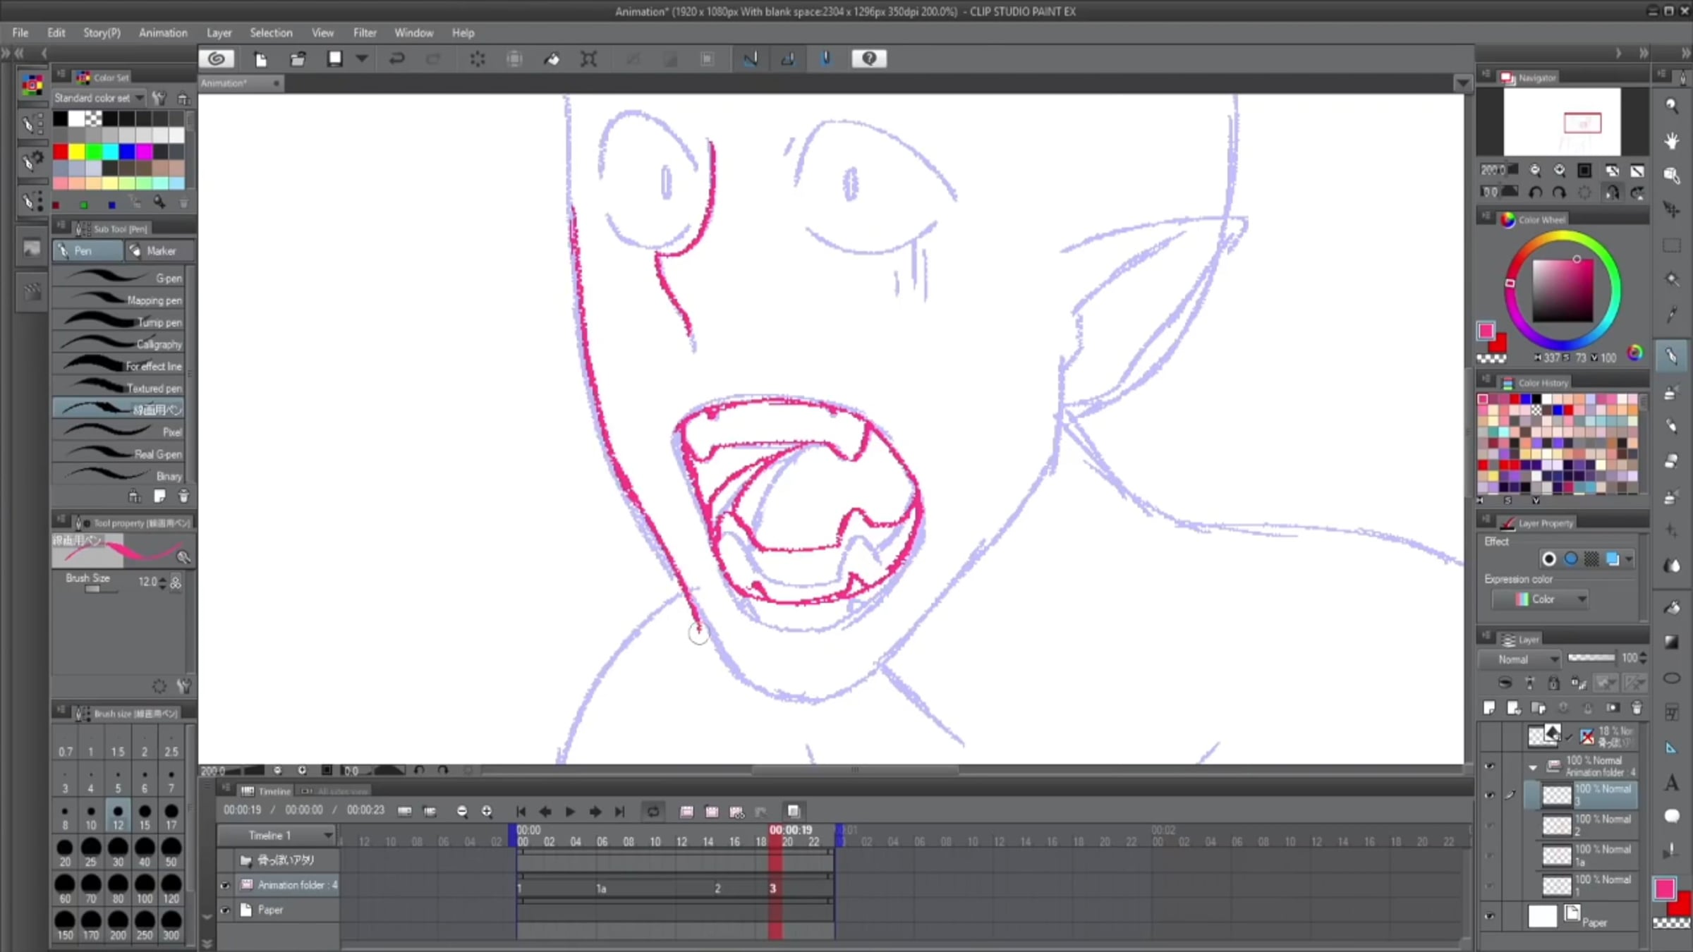Pick the yellow swatch in color set

(77, 151)
